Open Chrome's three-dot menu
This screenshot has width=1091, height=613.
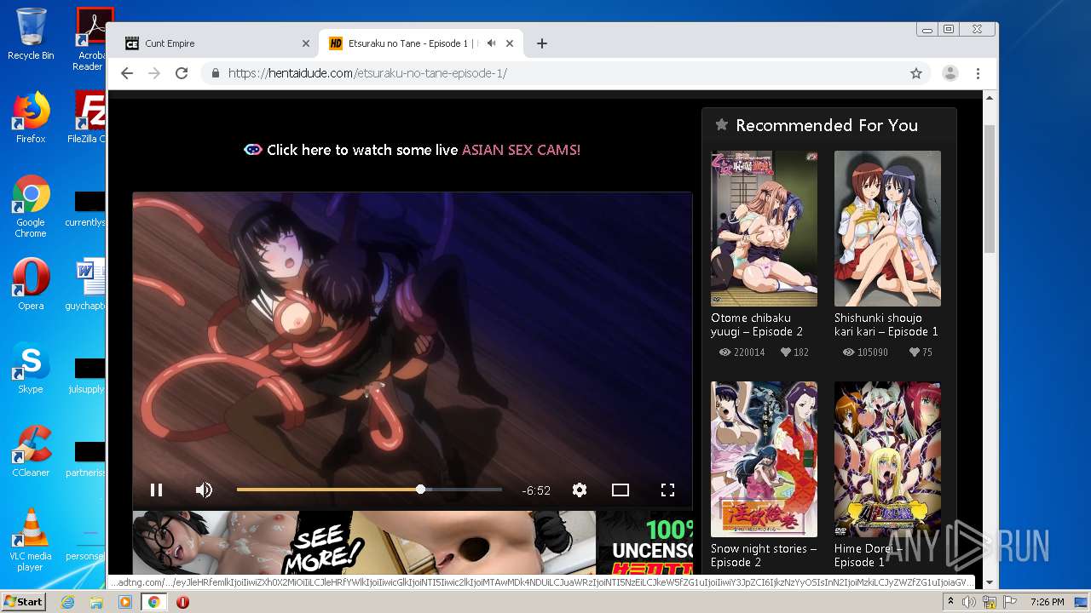coord(978,73)
